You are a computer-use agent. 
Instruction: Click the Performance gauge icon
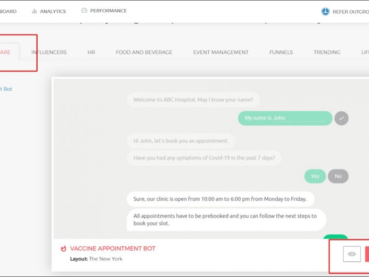pyautogui.click(x=84, y=11)
